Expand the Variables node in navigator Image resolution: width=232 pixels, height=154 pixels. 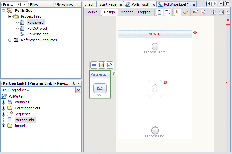pyautogui.click(x=3, y=102)
